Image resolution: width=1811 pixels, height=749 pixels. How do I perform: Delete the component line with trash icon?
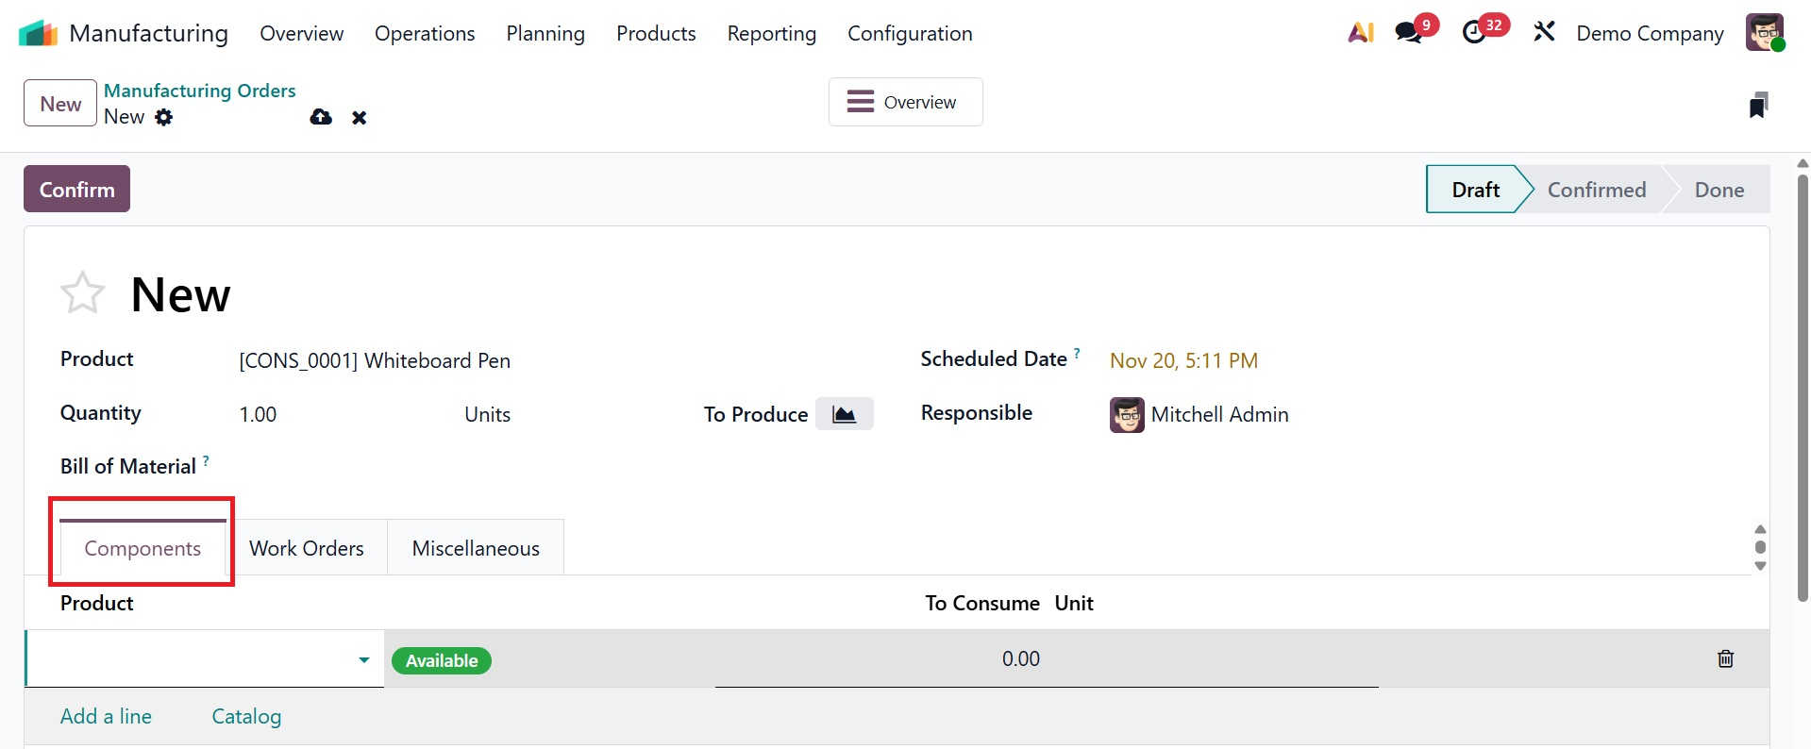pyautogui.click(x=1725, y=659)
